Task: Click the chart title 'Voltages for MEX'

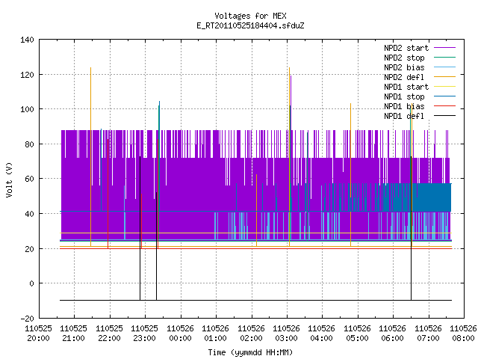Action: (250, 16)
